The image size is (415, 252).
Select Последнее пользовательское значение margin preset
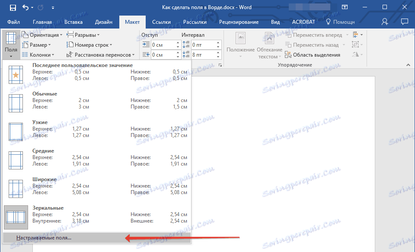click(x=97, y=74)
